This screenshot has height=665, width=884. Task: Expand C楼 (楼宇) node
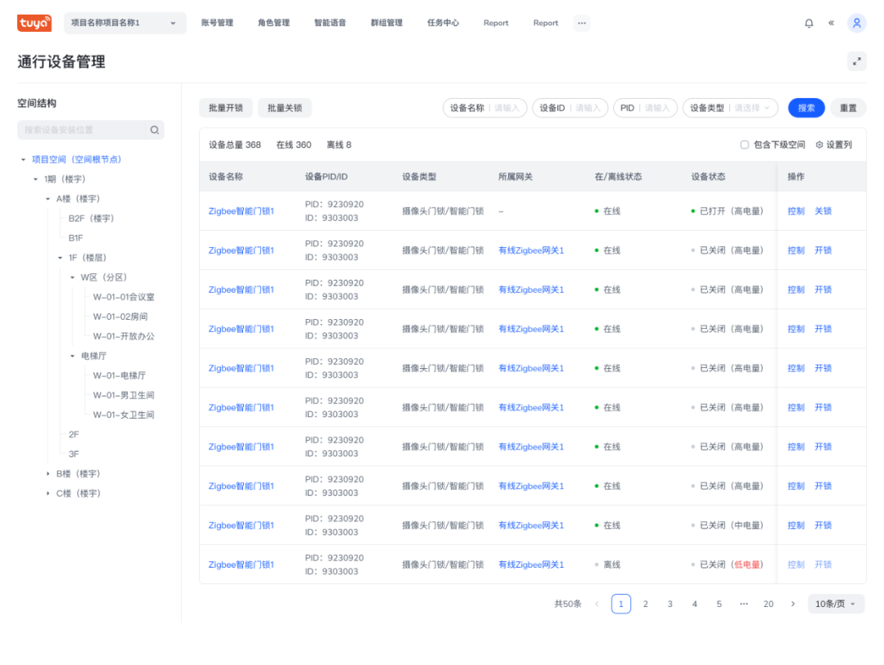[48, 494]
